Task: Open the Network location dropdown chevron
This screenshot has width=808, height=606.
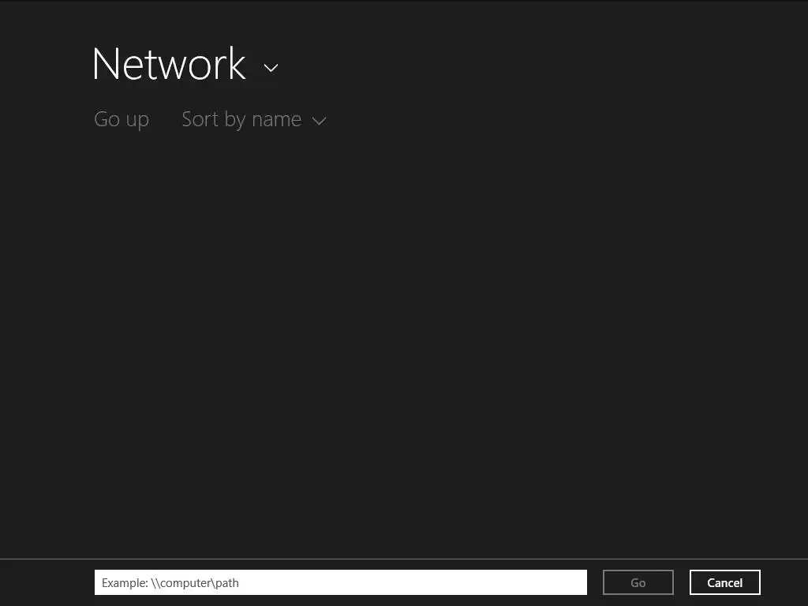Action: (271, 68)
